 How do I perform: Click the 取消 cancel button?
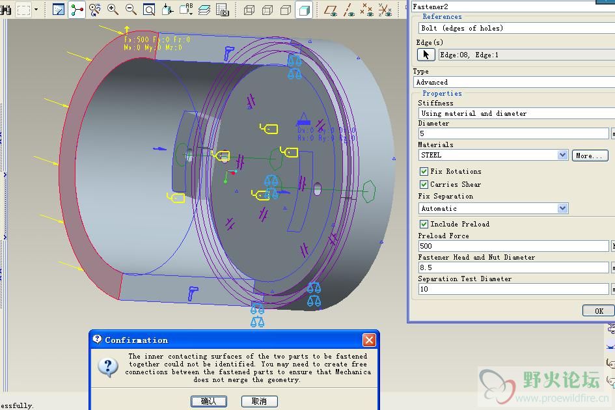click(259, 402)
